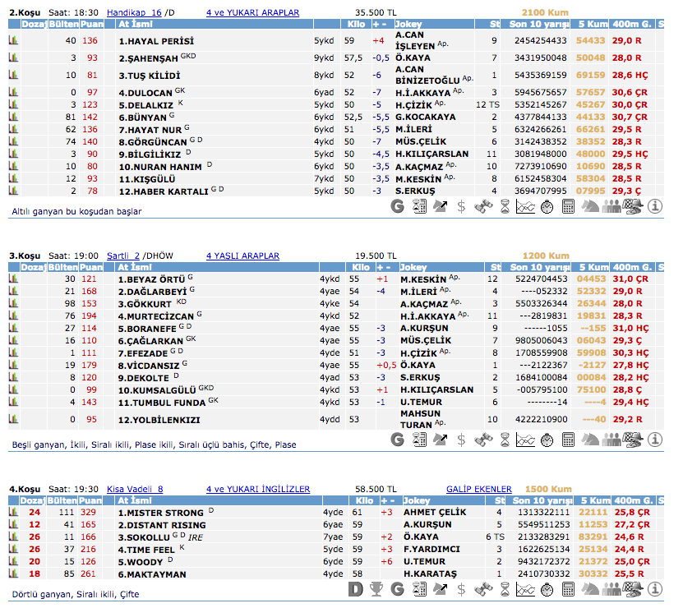Click the G icon under race 3
The height and width of the screenshot is (608, 683).
click(398, 440)
